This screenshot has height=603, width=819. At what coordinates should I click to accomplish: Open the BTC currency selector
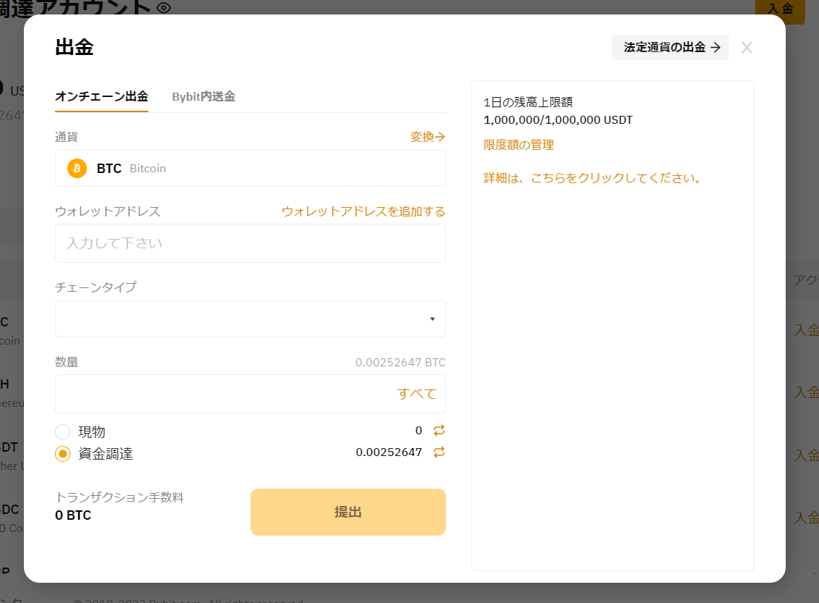(250, 169)
